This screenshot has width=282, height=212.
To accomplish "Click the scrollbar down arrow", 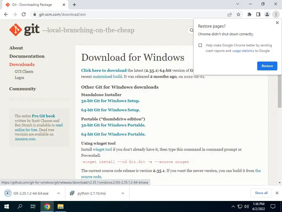I will 280,183.
